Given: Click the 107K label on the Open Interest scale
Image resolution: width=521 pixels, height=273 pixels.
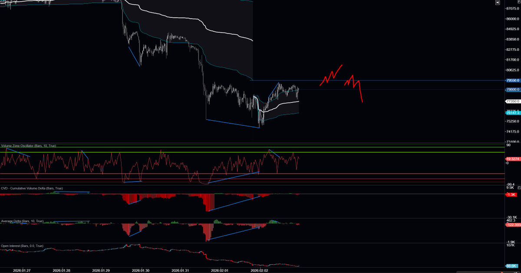Looking at the screenshot, I should coord(510,246).
